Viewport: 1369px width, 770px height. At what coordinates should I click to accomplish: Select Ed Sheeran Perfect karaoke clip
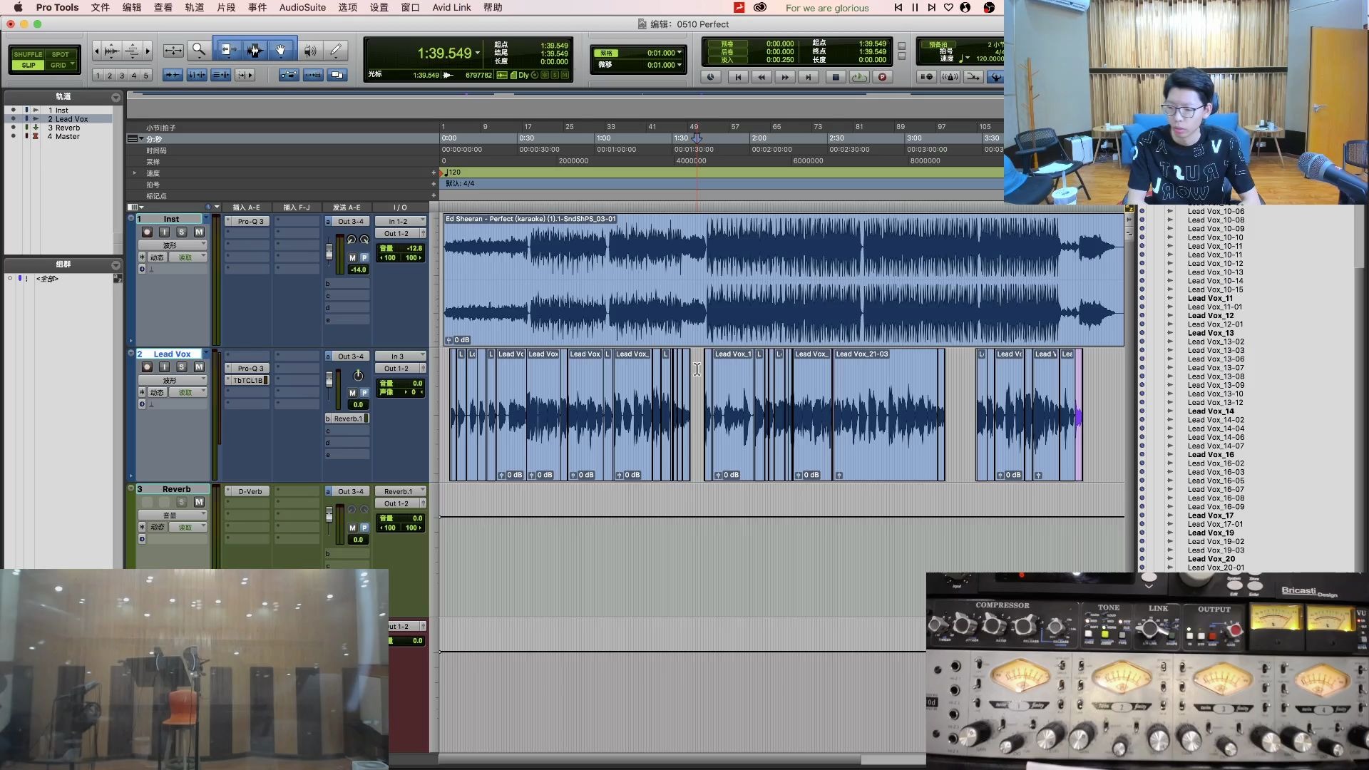coord(783,280)
